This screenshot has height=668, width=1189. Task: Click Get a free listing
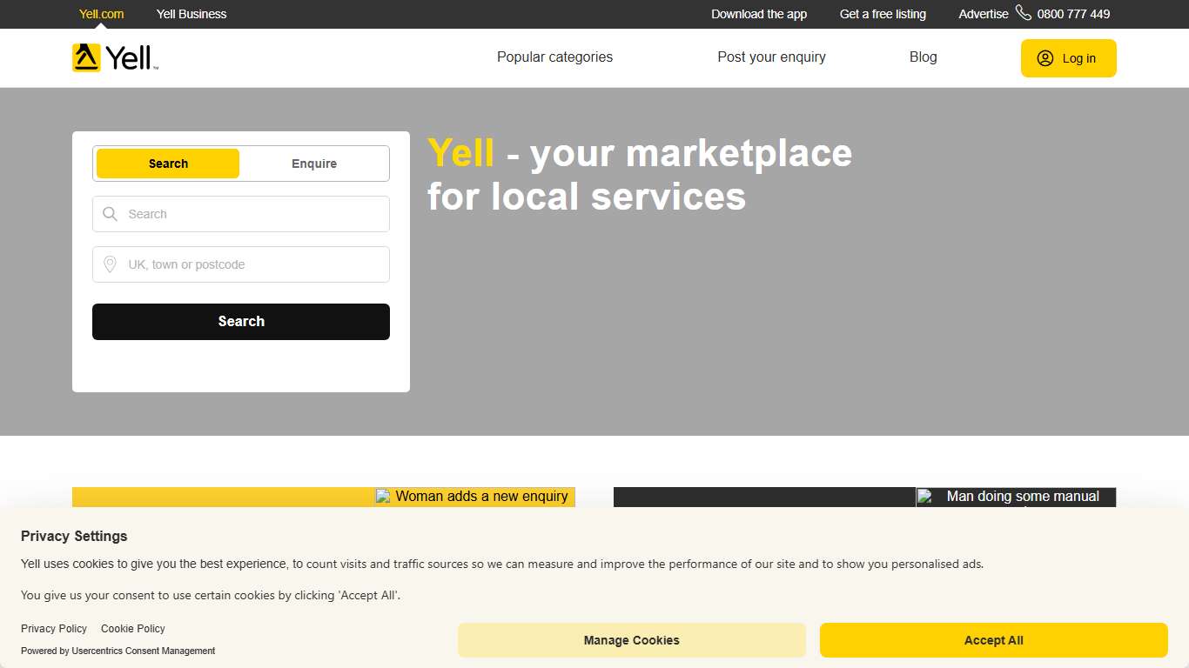pyautogui.click(x=882, y=13)
